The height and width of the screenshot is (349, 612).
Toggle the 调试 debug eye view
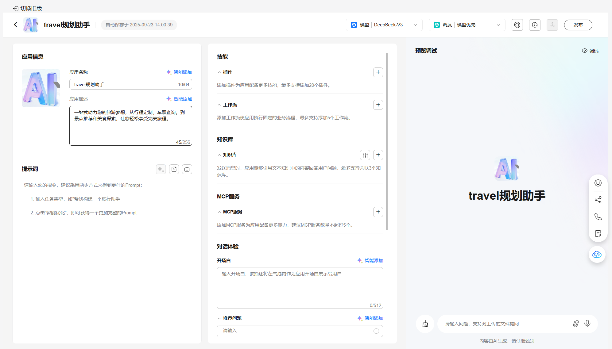click(x=590, y=51)
